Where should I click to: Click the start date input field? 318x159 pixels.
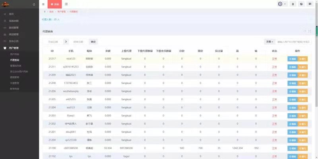[x=53, y=41]
